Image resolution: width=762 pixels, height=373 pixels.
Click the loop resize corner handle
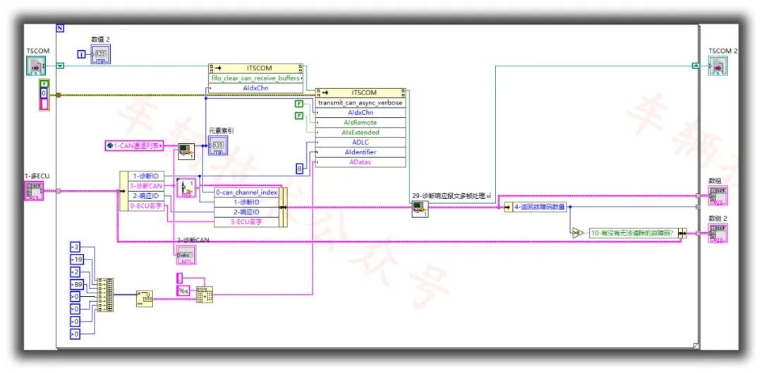click(696, 346)
